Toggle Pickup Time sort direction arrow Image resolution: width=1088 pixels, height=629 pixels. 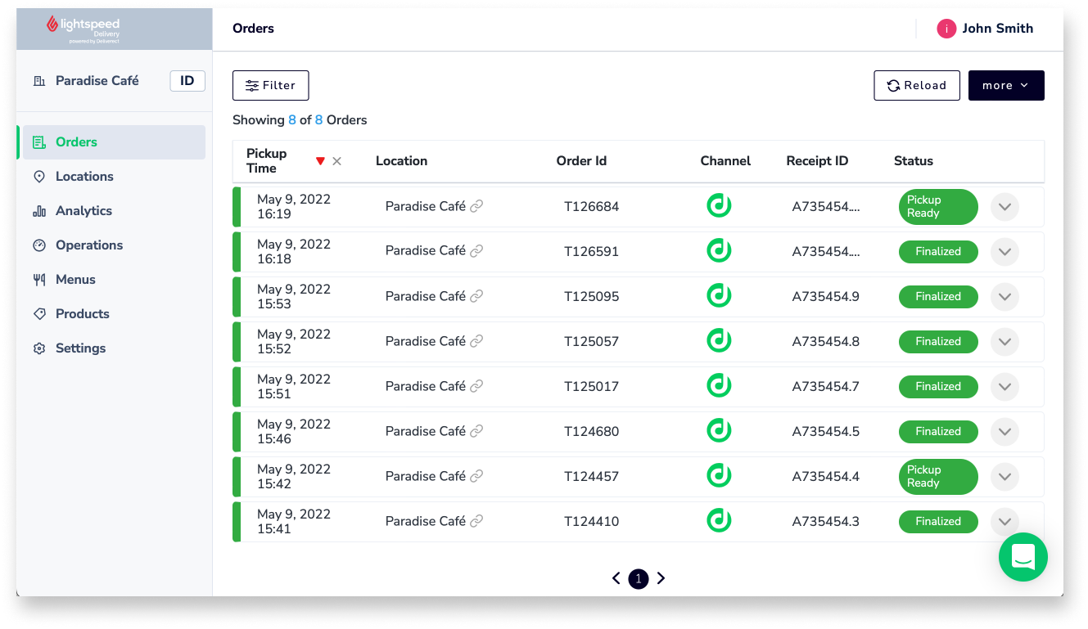pos(320,161)
